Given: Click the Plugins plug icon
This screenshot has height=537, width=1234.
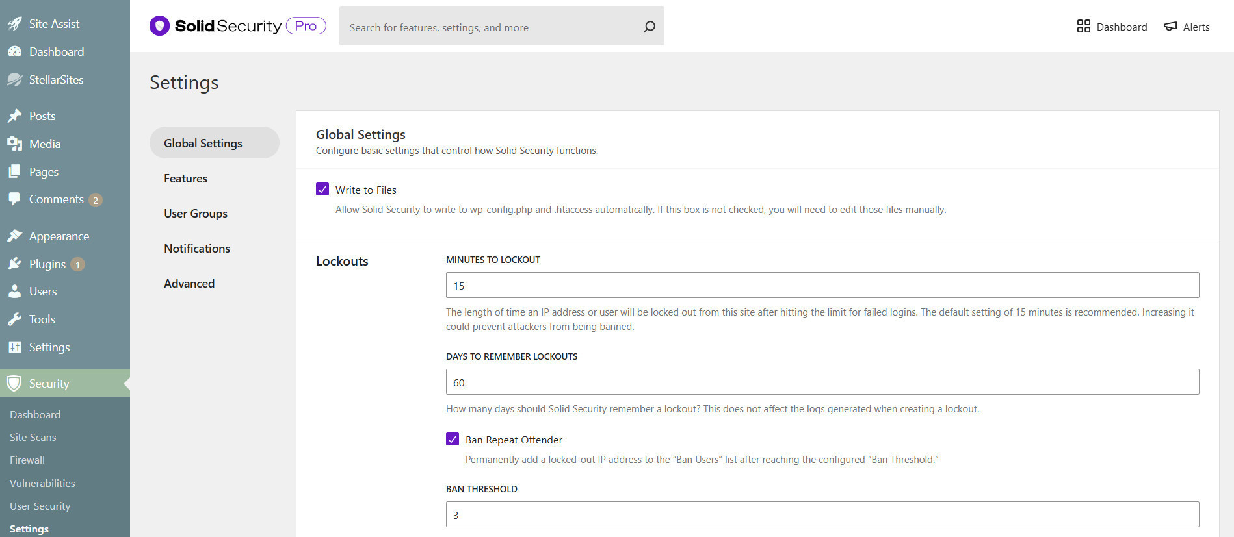Looking at the screenshot, I should (x=14, y=264).
